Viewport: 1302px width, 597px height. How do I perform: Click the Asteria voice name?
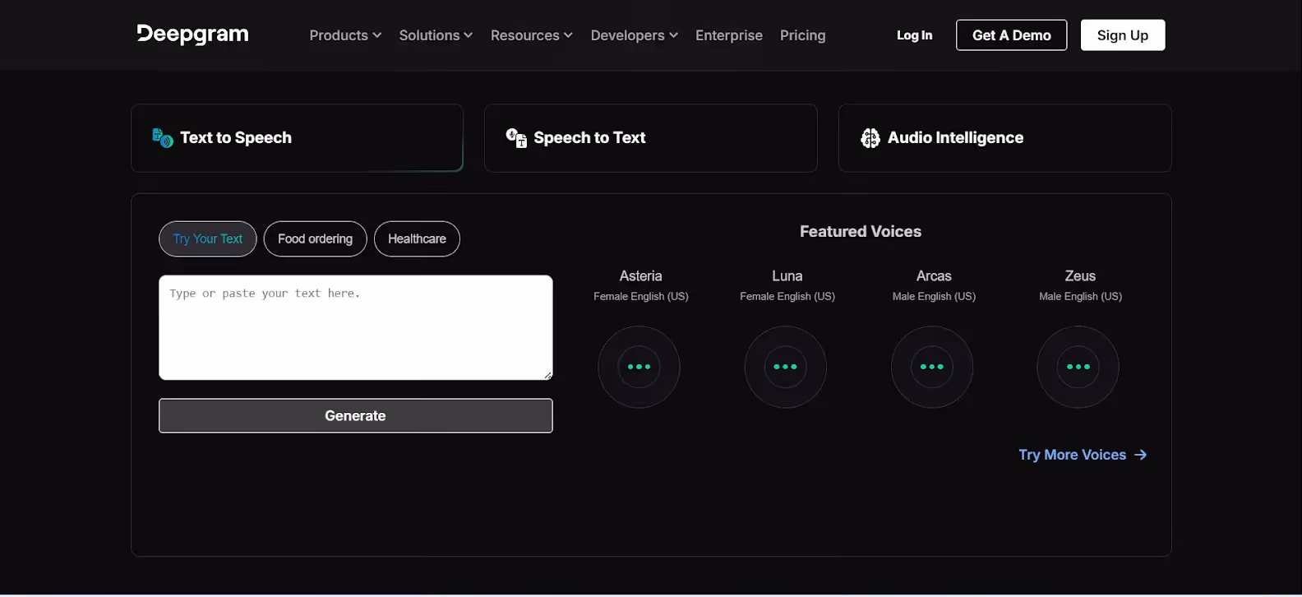[x=641, y=276]
